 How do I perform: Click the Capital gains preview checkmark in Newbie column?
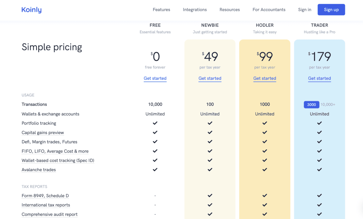pos(210,132)
